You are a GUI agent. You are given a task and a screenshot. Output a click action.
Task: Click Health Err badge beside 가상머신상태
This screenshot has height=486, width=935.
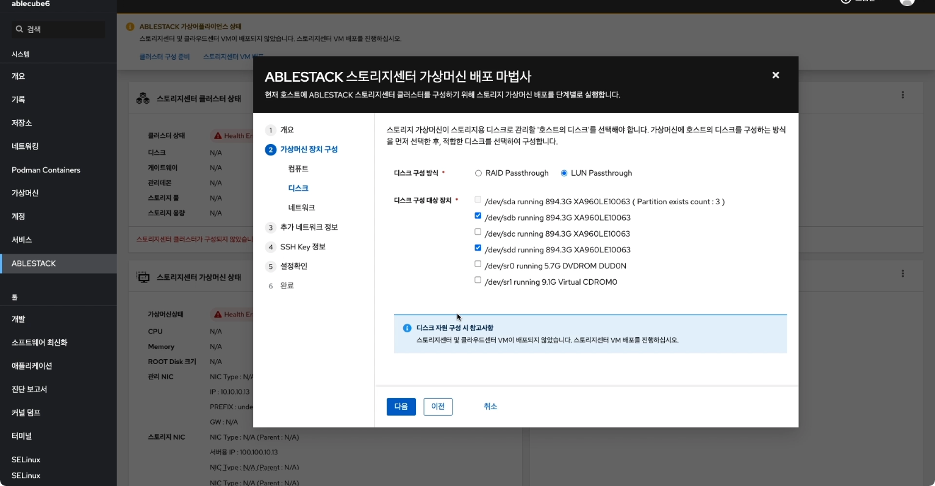point(233,315)
